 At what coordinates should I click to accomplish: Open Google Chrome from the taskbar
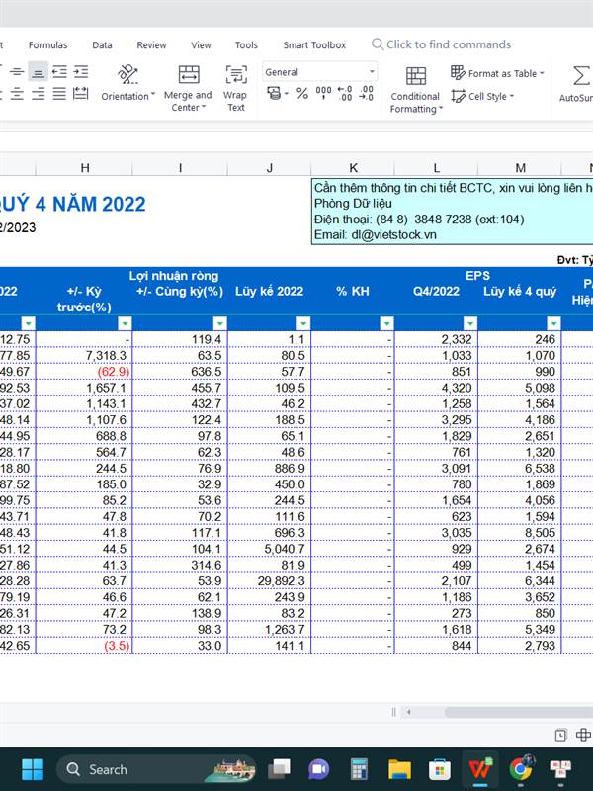(521, 769)
